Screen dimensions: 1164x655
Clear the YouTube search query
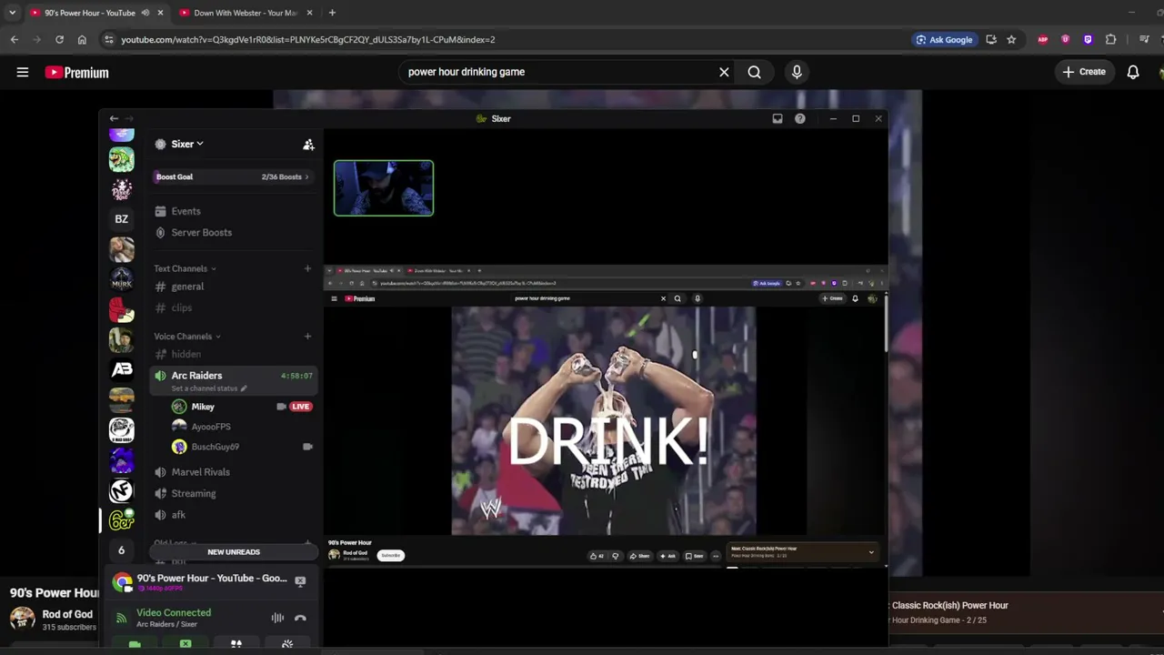724,72
